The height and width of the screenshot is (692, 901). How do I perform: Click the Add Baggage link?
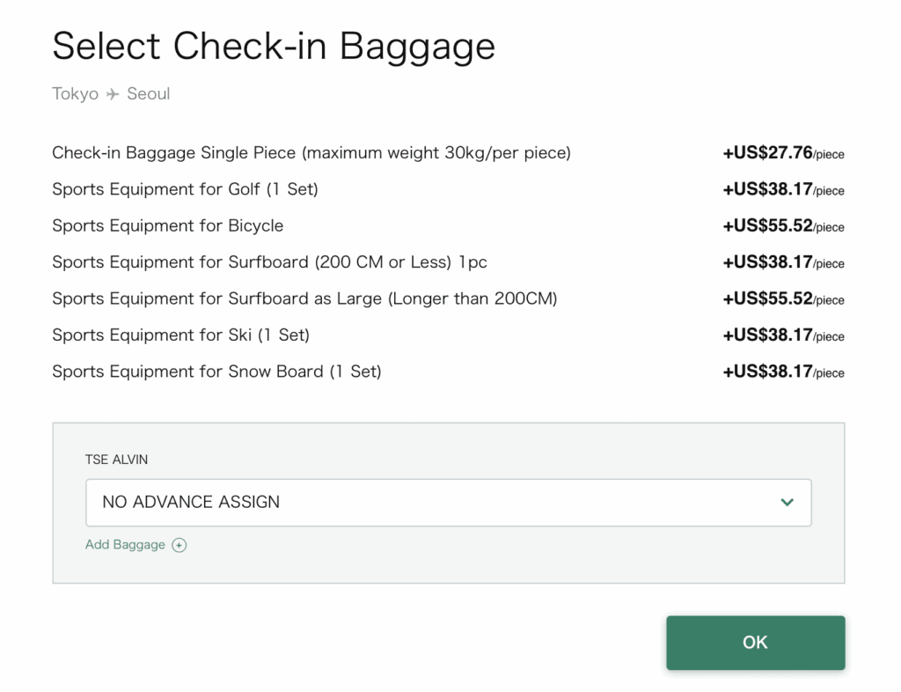pos(125,545)
